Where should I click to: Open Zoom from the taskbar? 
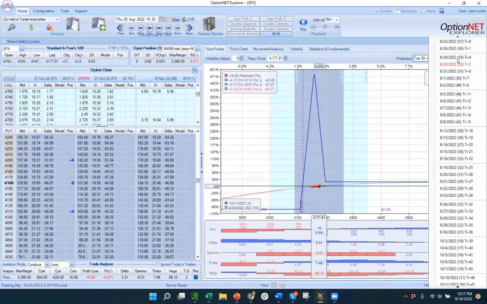coord(334,296)
